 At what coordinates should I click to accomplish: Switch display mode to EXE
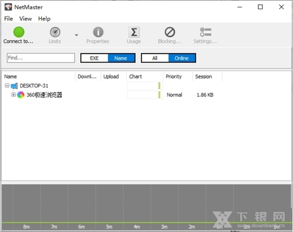94,58
